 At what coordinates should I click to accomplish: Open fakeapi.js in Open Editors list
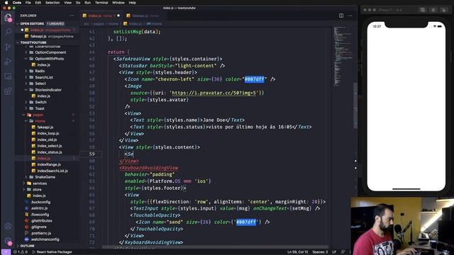pyautogui.click(x=38, y=36)
